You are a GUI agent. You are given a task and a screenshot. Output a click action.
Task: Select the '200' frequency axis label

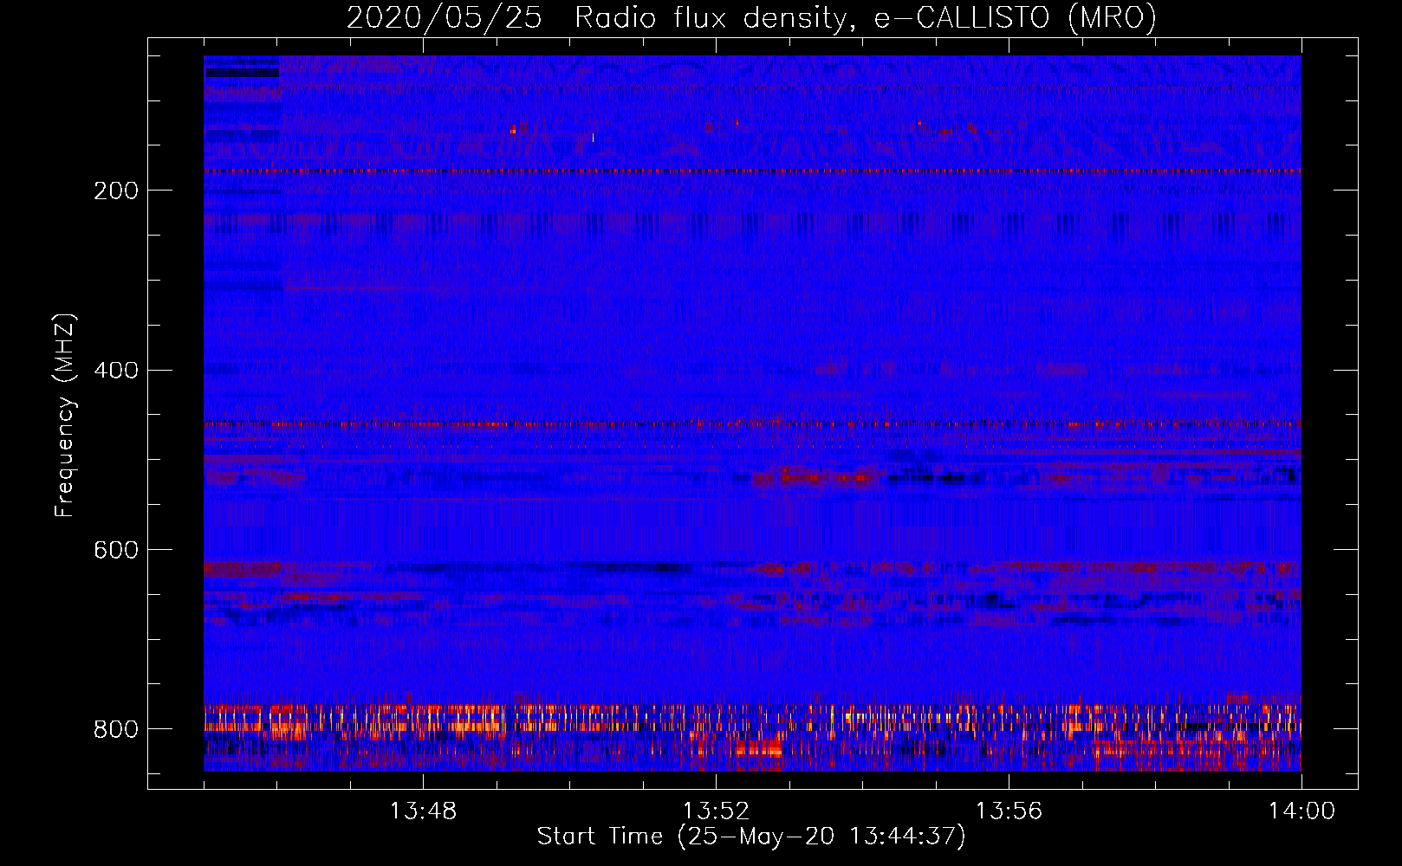coord(116,191)
